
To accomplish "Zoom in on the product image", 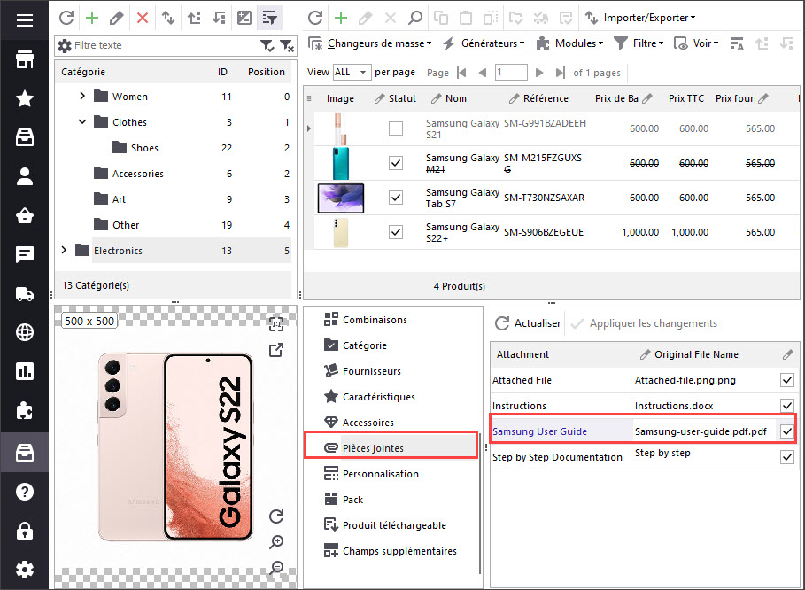I will (x=276, y=542).
